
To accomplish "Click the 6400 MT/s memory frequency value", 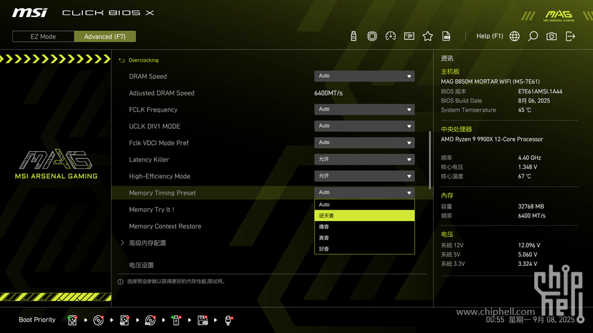I will [532, 216].
